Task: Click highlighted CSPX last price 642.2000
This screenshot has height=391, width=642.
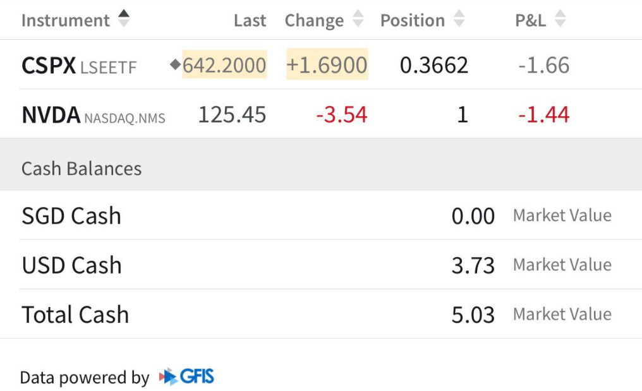Action: pos(224,65)
